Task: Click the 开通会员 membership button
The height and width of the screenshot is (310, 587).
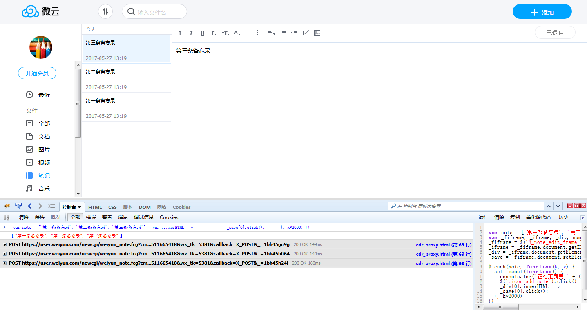Action: [37, 73]
